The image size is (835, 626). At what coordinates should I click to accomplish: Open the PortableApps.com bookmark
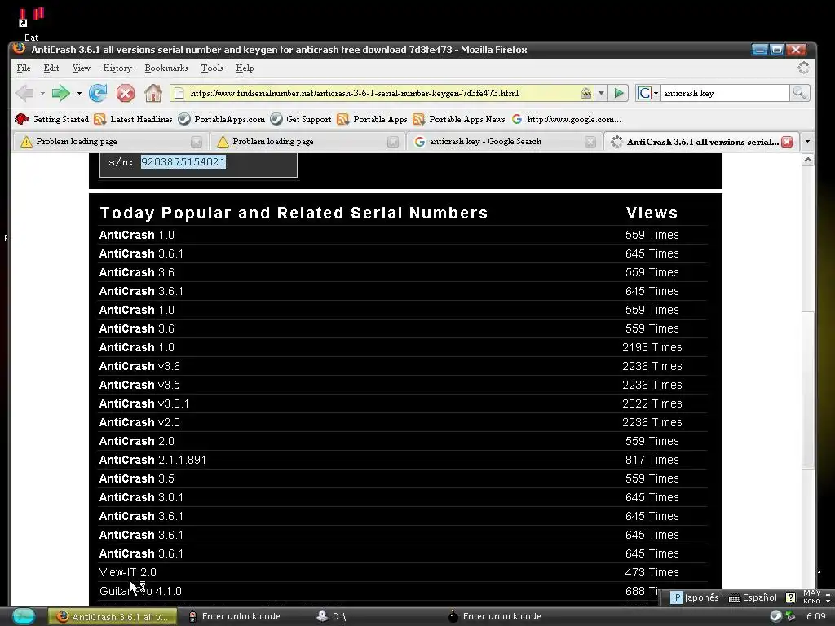pos(222,119)
